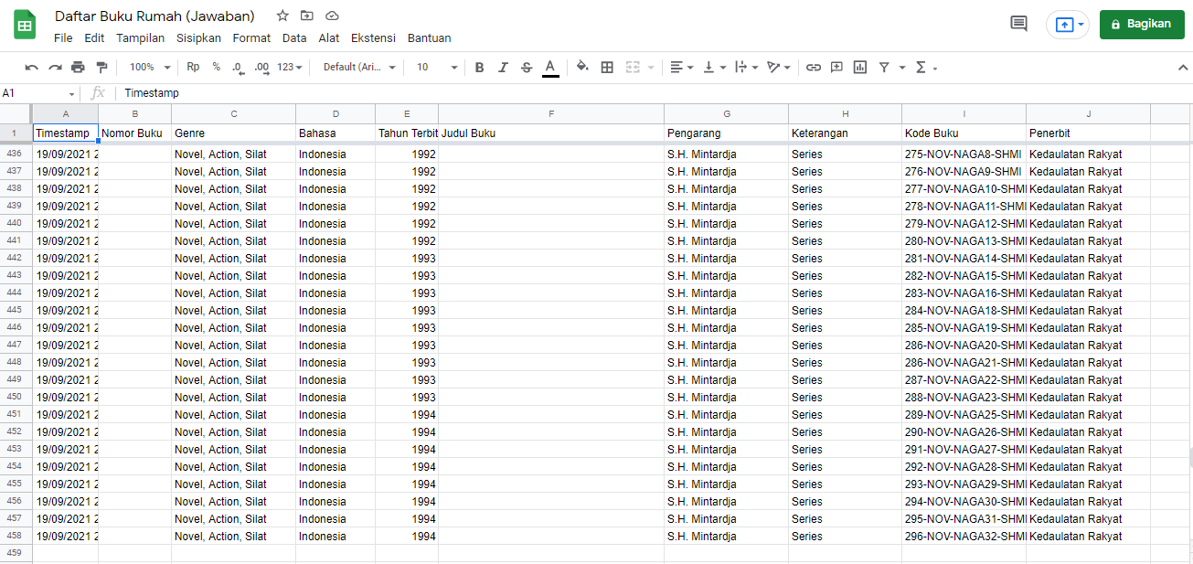Screen dimensions: 1193x564
Task: Open the font size dropdown
Action: click(x=437, y=67)
